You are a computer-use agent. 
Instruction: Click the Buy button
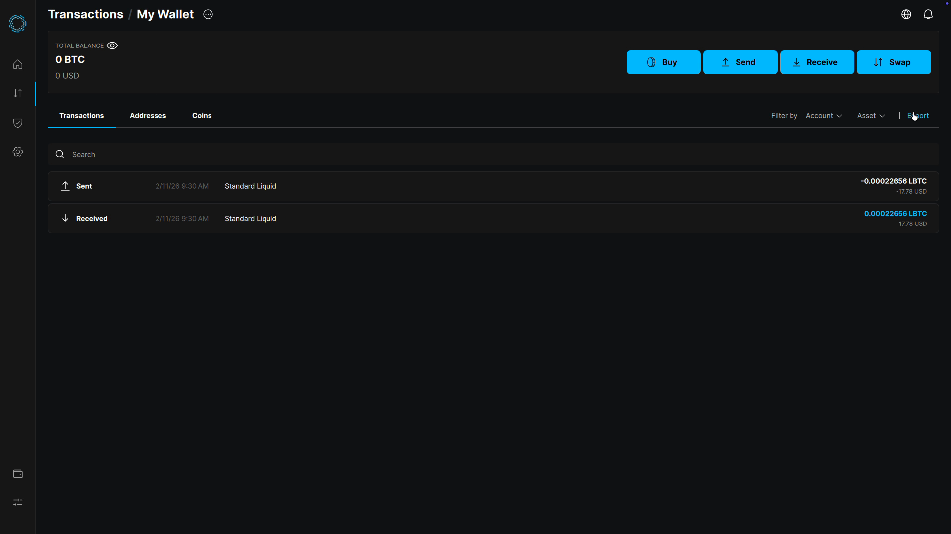664,62
